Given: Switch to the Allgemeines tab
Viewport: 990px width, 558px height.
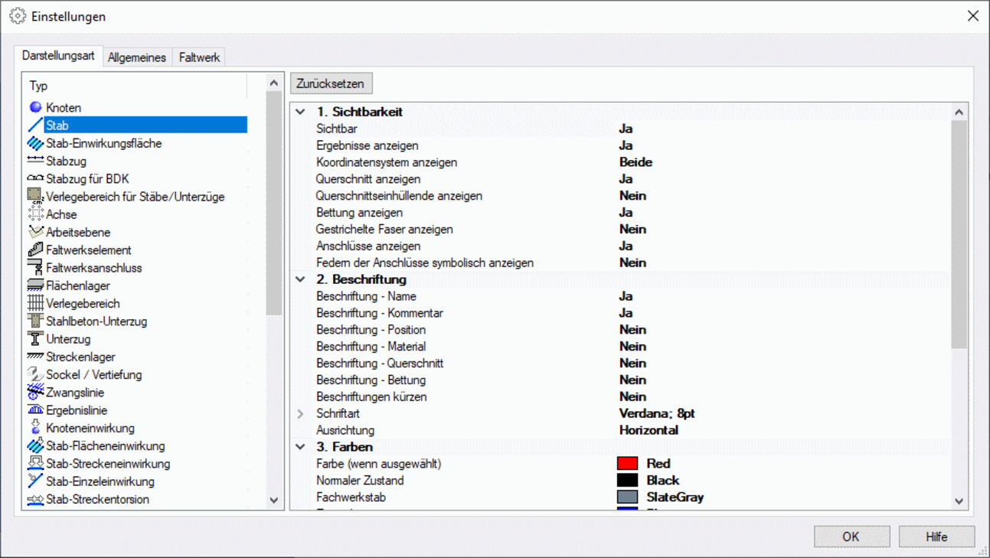Looking at the screenshot, I should pyautogui.click(x=137, y=57).
